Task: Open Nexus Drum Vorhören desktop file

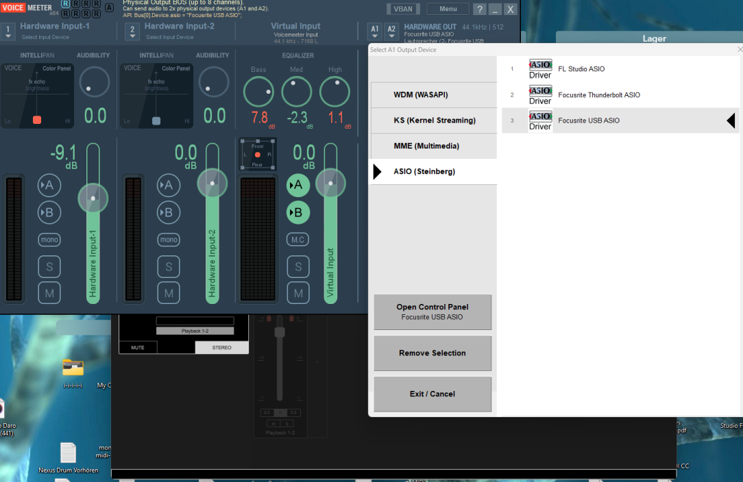Action: pyautogui.click(x=68, y=453)
